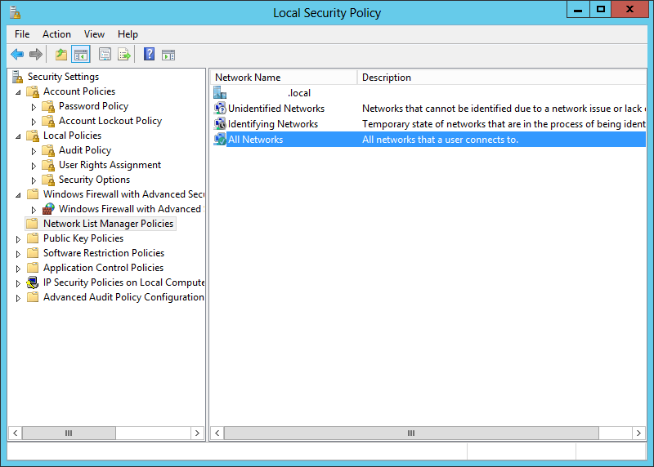Collapse the Account Policies node
The width and height of the screenshot is (654, 467).
(18, 92)
